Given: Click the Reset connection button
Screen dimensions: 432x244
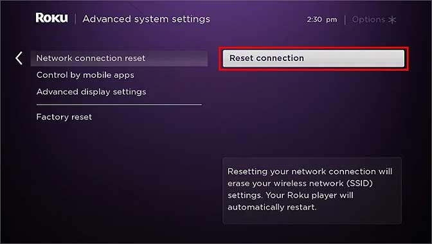Looking at the screenshot, I should (314, 58).
